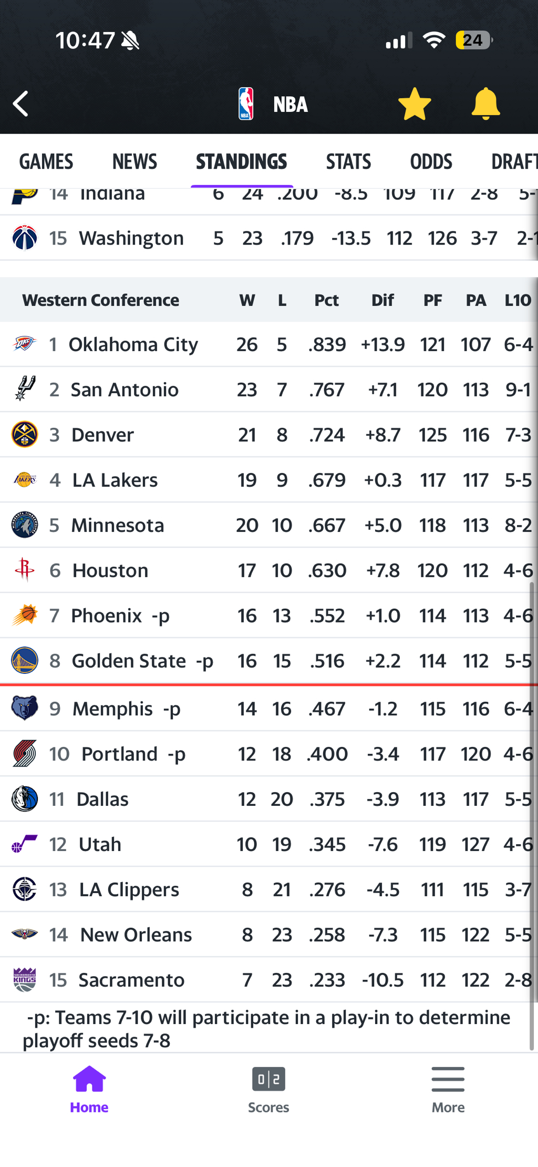Toggle the NBA notification bell
Screen dimensions: 538x1167
tap(485, 104)
